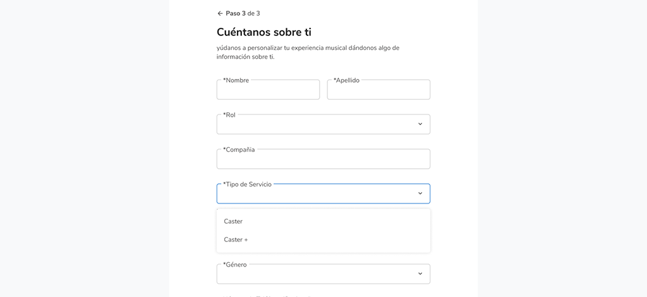Screen dimensions: 647x297
Task: Click the Género chevron arrow
Action: [x=420, y=274]
